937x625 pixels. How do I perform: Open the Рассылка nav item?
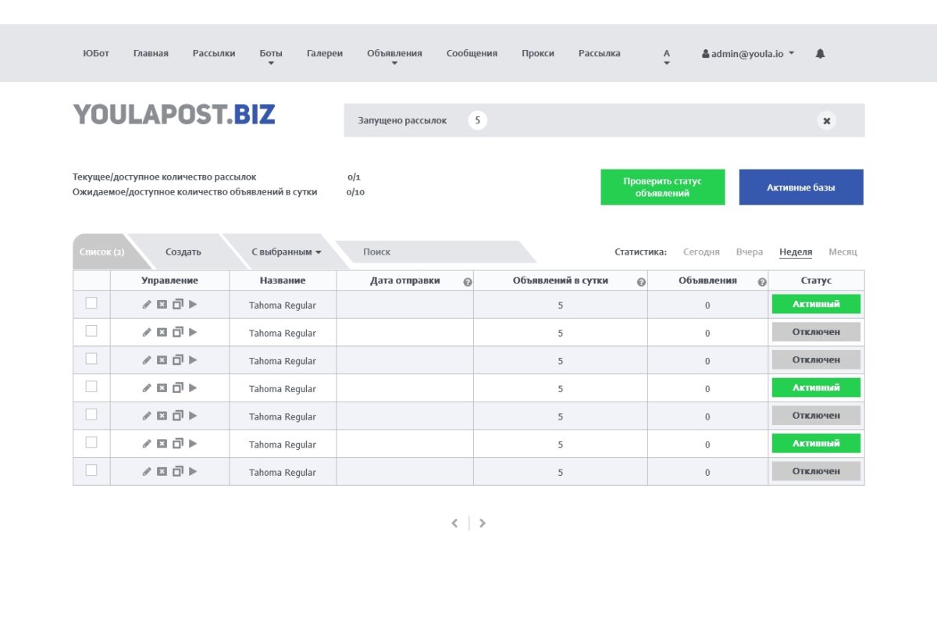tap(600, 53)
